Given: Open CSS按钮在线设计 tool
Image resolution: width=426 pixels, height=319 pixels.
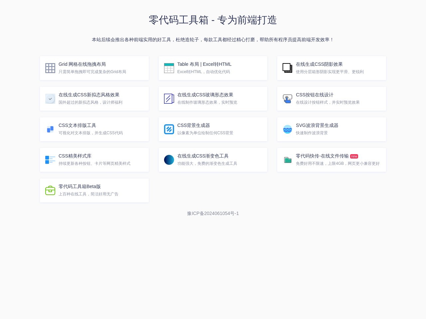Looking at the screenshot, I should click(315, 95).
